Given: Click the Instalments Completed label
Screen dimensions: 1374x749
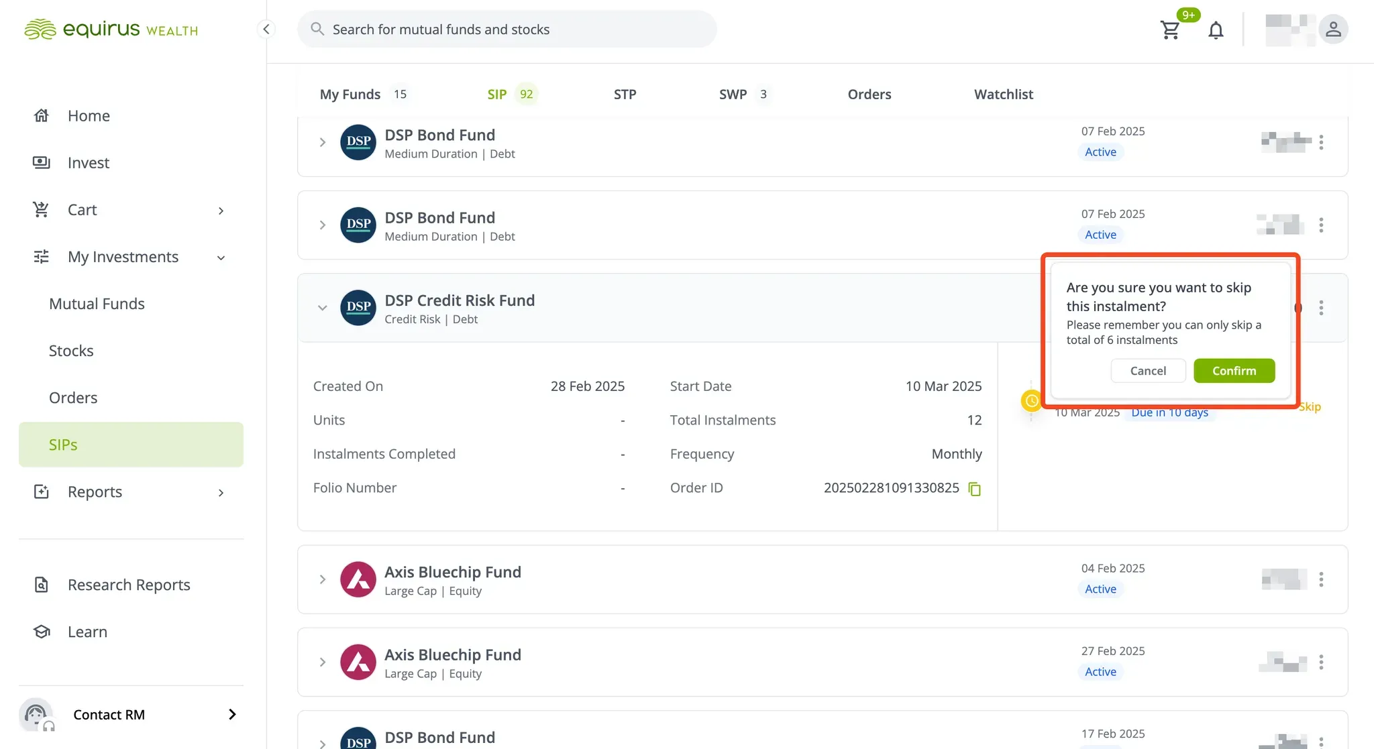Looking at the screenshot, I should coord(384,454).
